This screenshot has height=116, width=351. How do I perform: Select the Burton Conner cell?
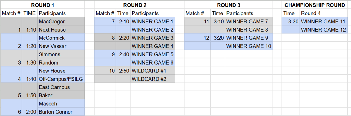[61, 112]
